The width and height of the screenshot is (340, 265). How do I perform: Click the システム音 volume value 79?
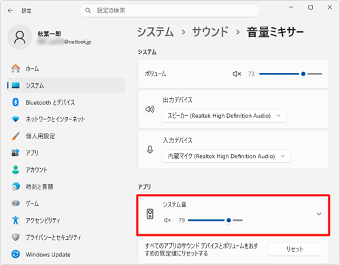coord(182,220)
